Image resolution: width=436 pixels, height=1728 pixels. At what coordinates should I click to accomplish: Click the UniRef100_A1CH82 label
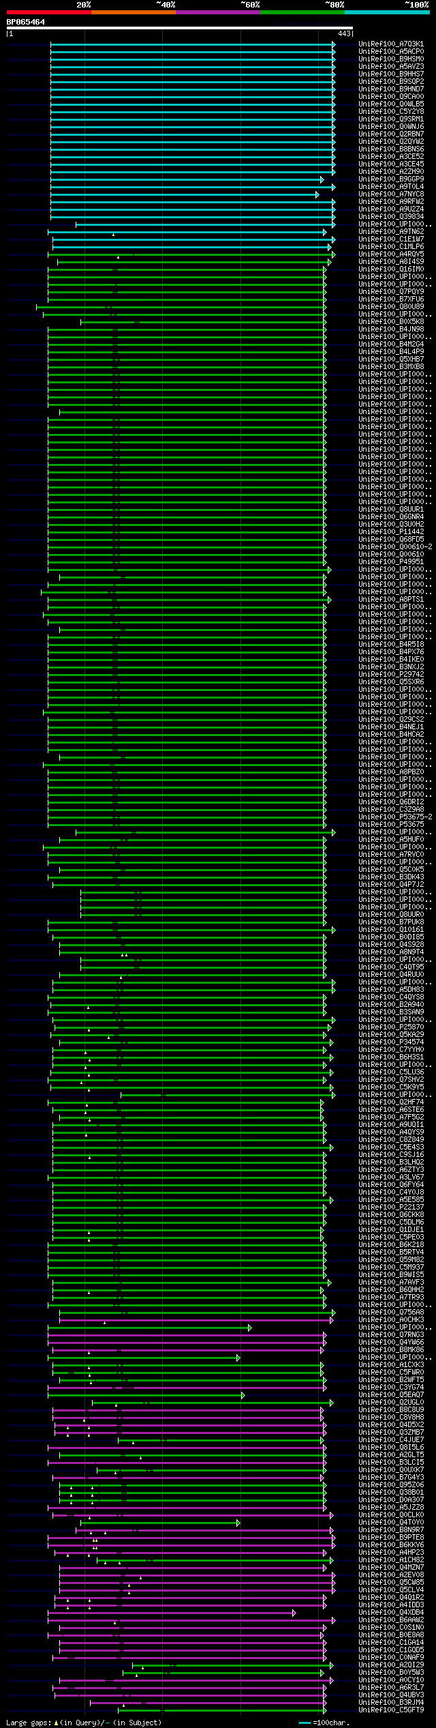point(391,1560)
